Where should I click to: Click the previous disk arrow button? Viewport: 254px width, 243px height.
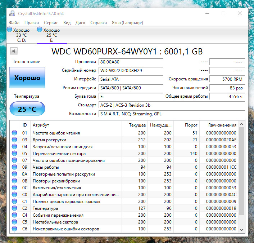(14, 51)
